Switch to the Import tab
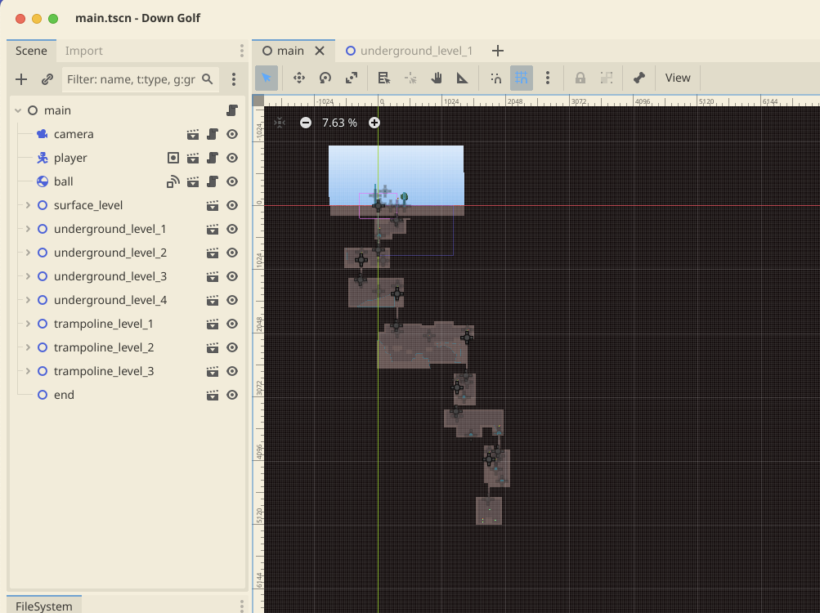The width and height of the screenshot is (820, 613). pos(83,51)
